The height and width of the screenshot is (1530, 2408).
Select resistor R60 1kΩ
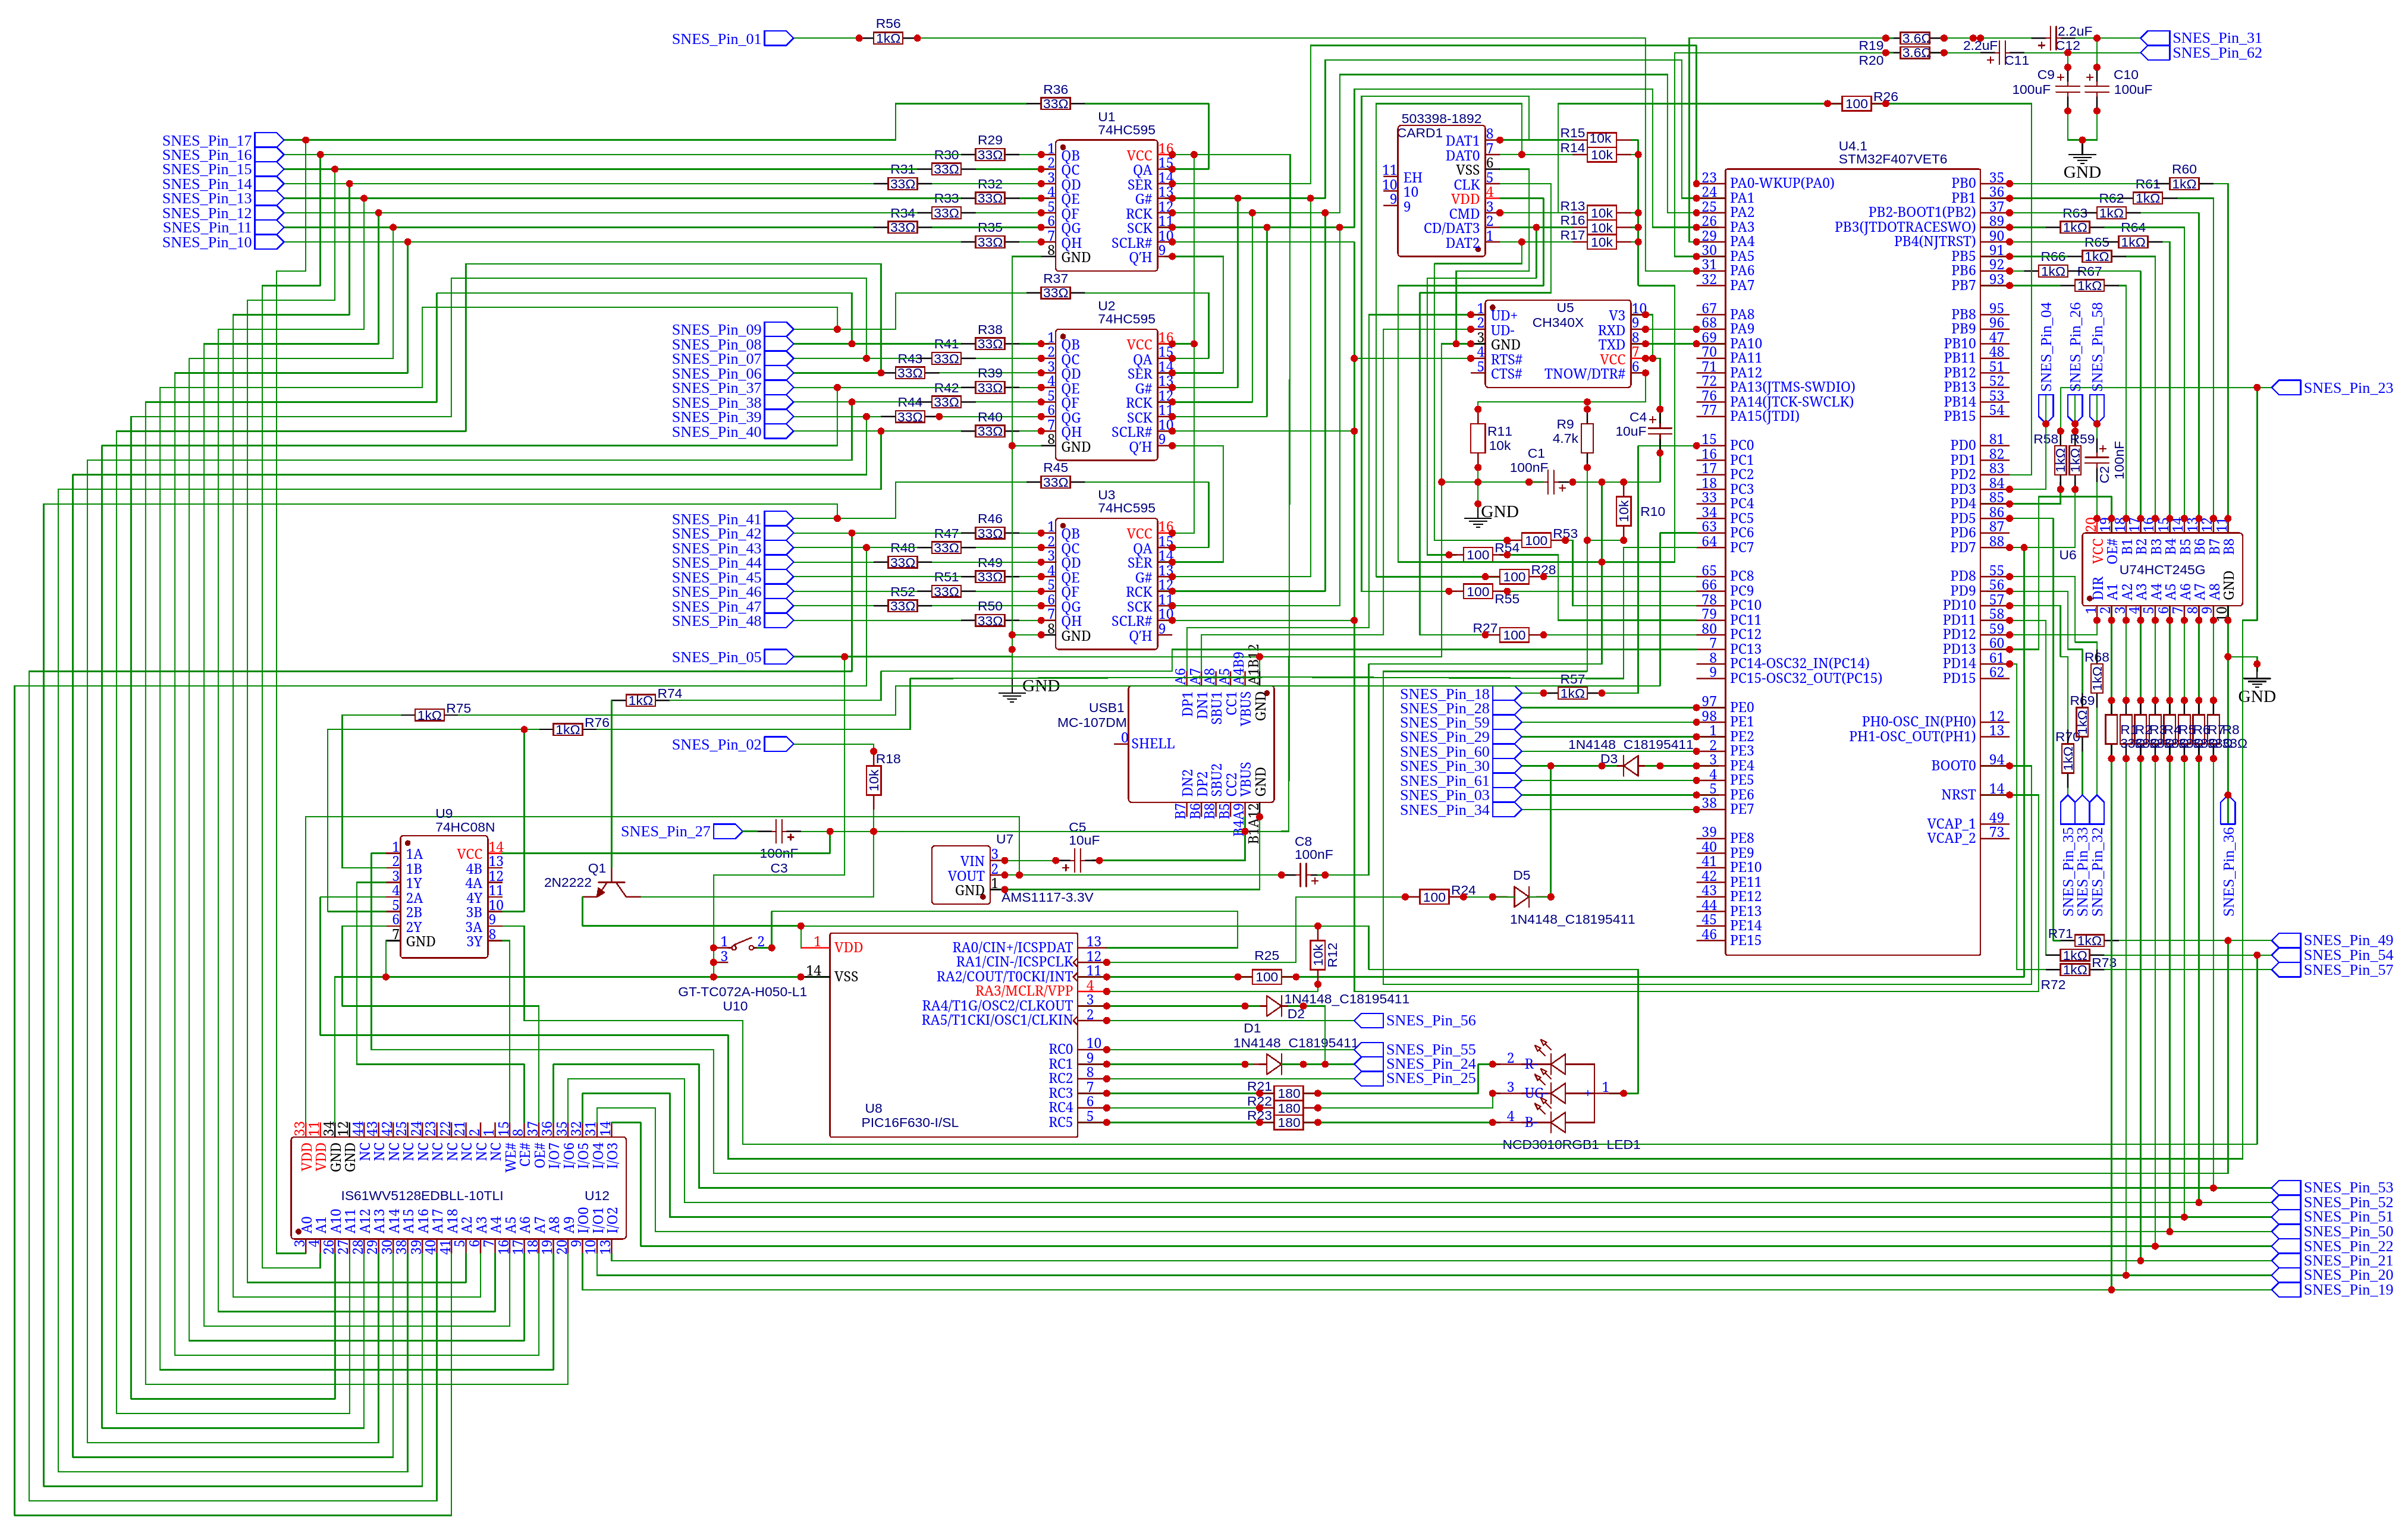pyautogui.click(x=2184, y=184)
